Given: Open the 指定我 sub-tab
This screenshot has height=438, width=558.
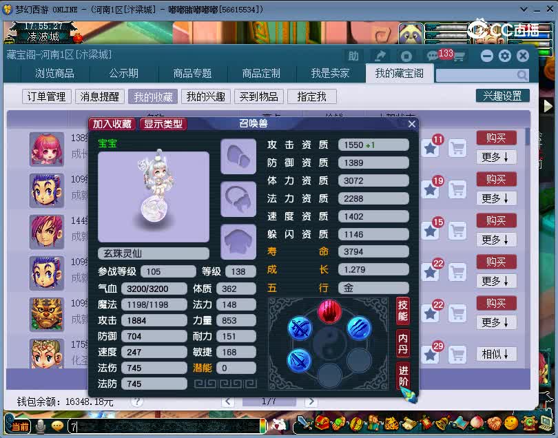Looking at the screenshot, I should click(312, 96).
